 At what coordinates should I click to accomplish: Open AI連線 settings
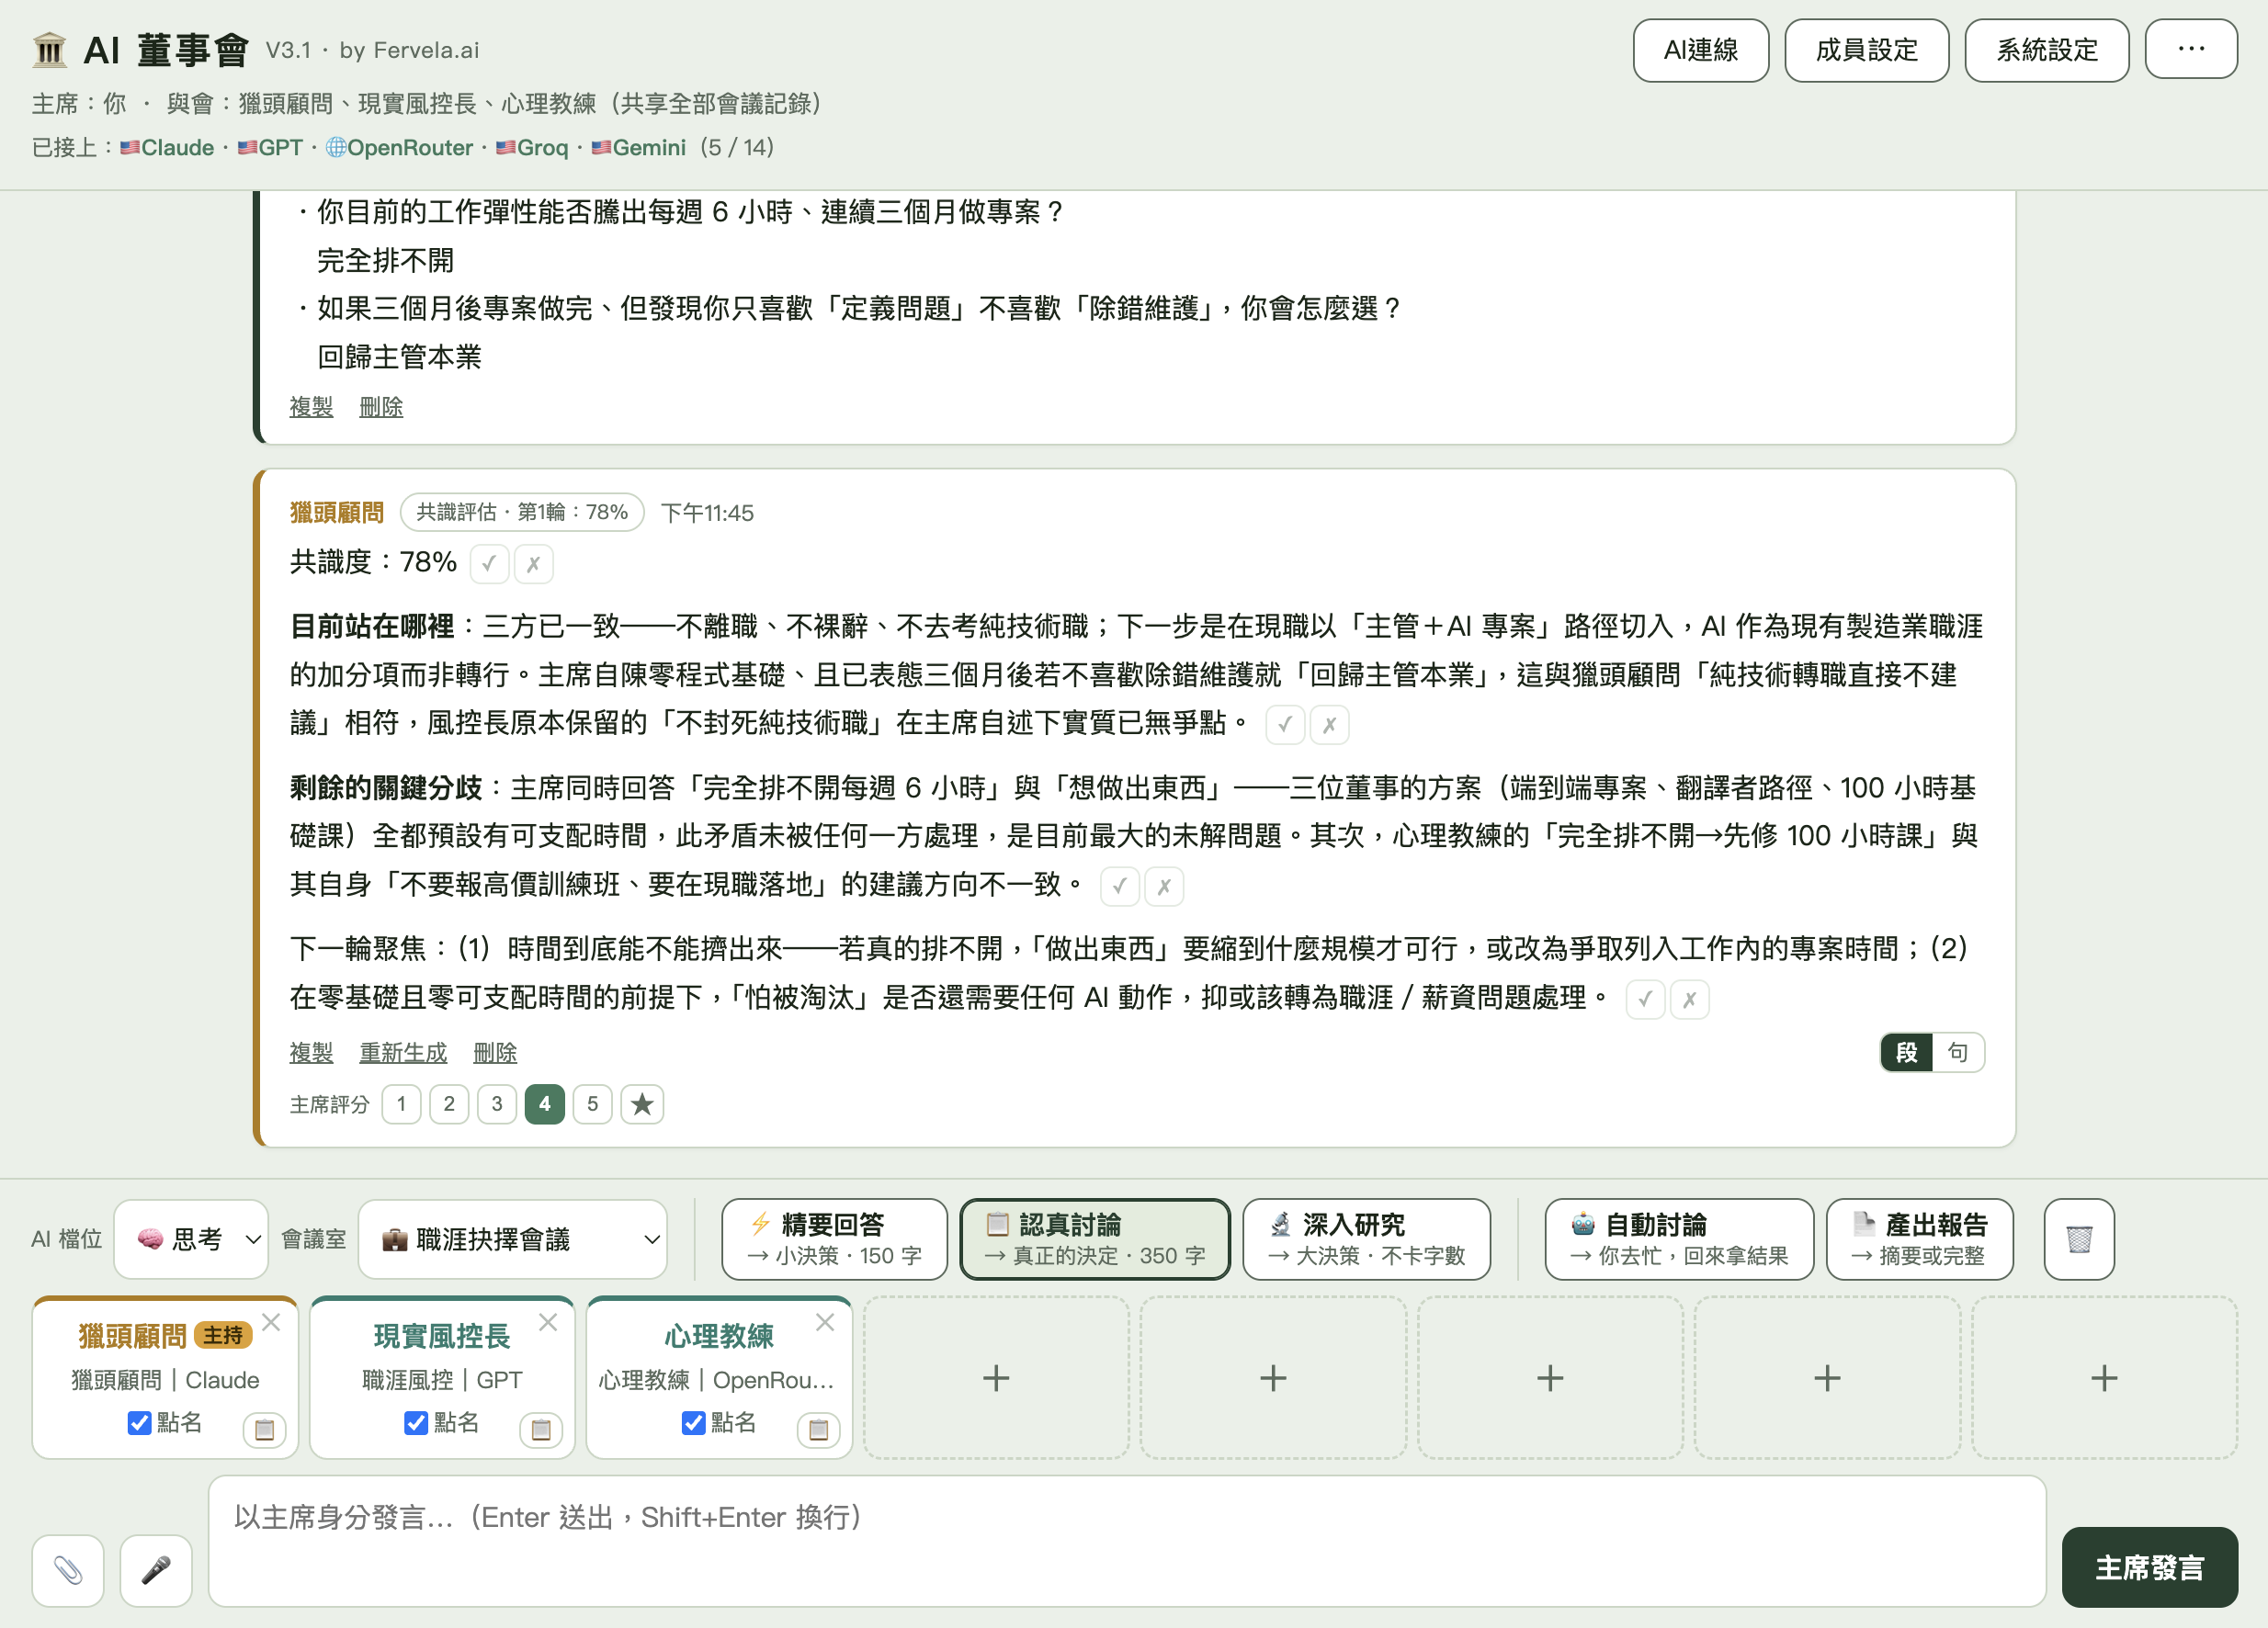click(1701, 49)
